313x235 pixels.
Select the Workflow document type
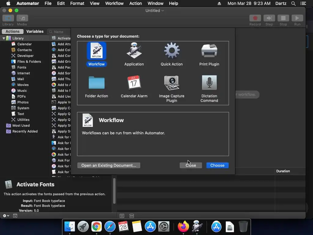pos(96,54)
